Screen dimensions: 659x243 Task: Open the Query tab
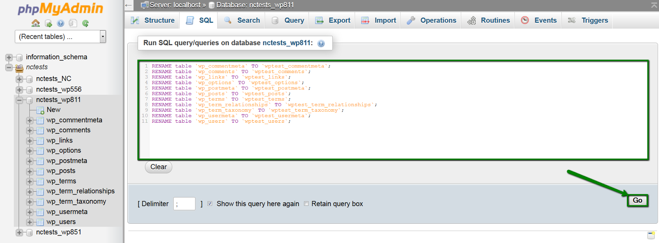[x=287, y=20]
